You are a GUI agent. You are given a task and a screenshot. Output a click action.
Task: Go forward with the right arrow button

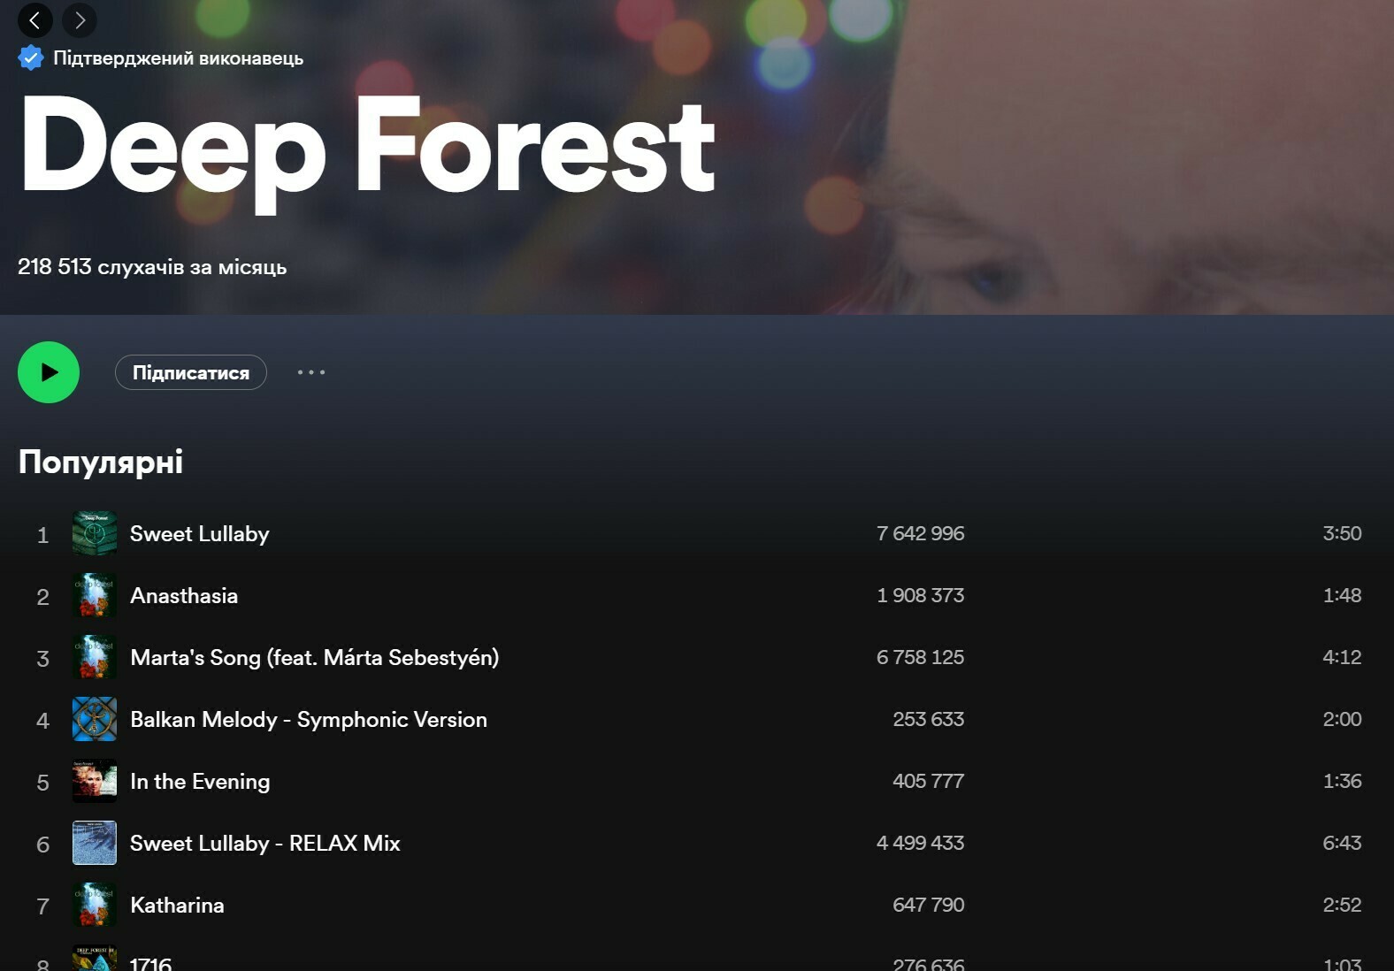click(80, 19)
